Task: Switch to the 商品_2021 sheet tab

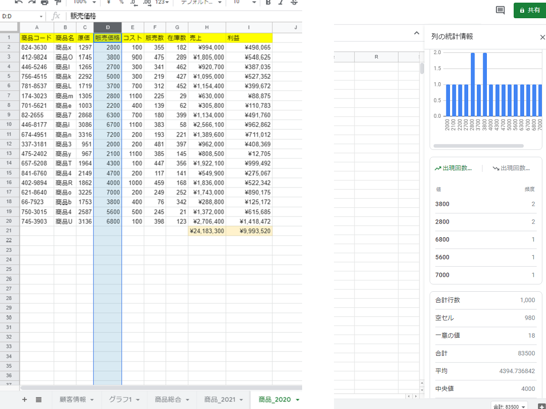Action: point(220,399)
